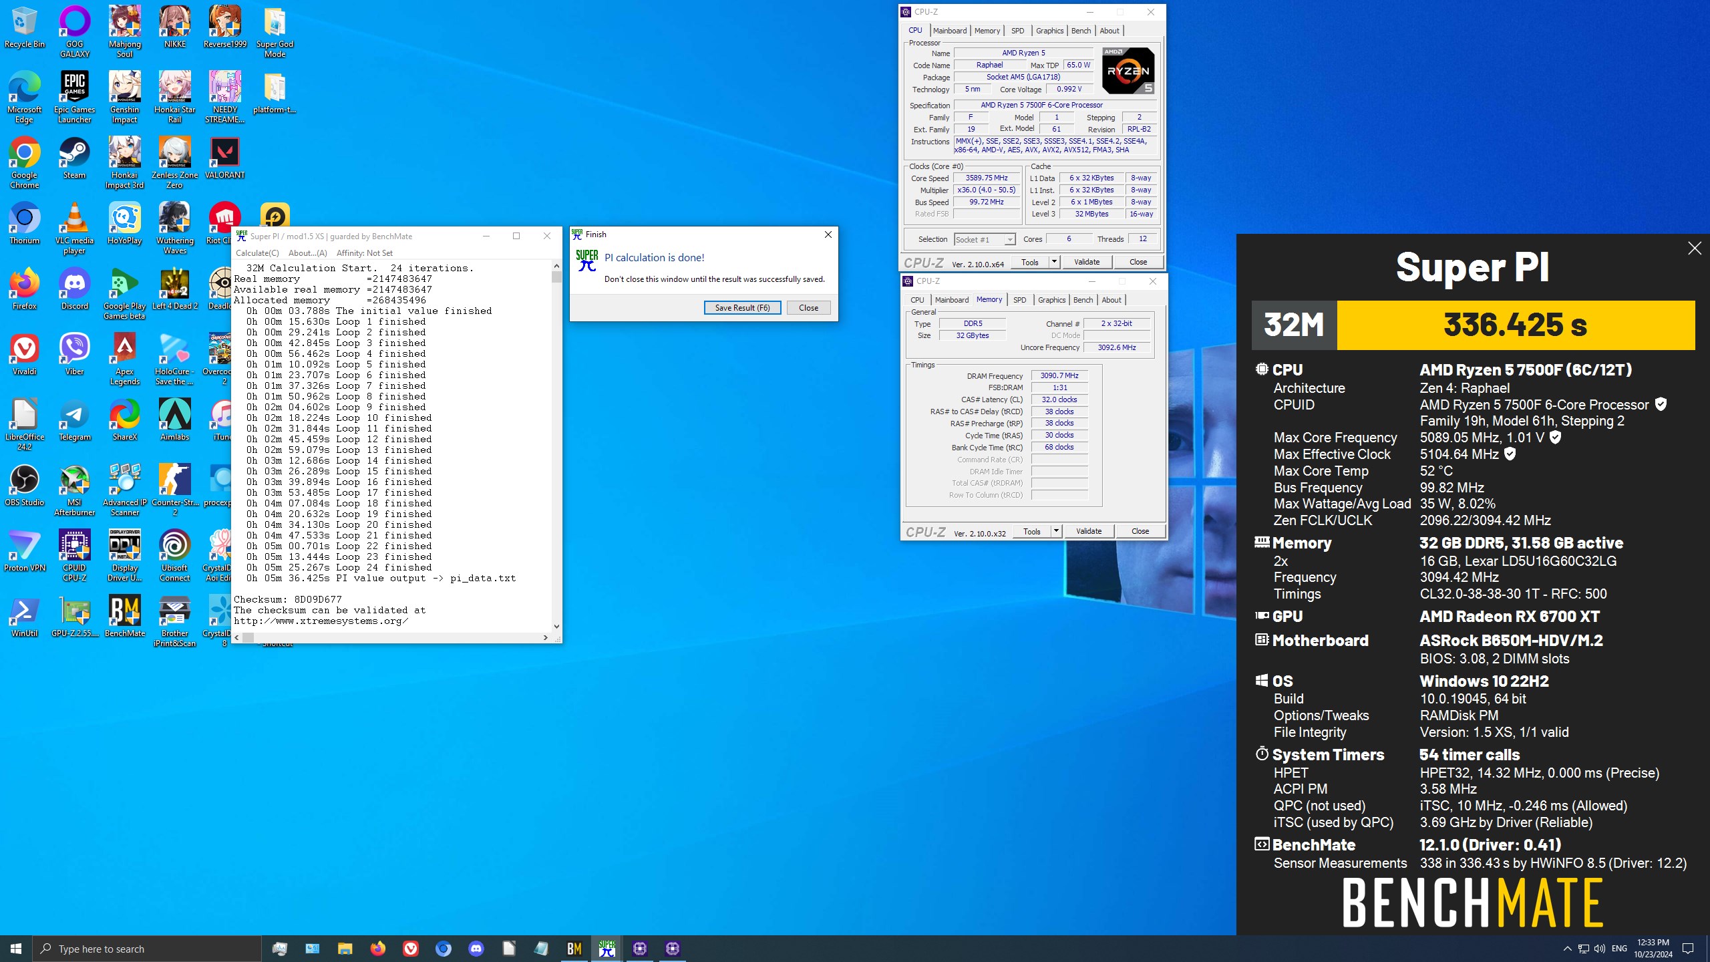Launch Vivaldi desktop icon
This screenshot has width=1710, height=962.
pyautogui.click(x=24, y=355)
